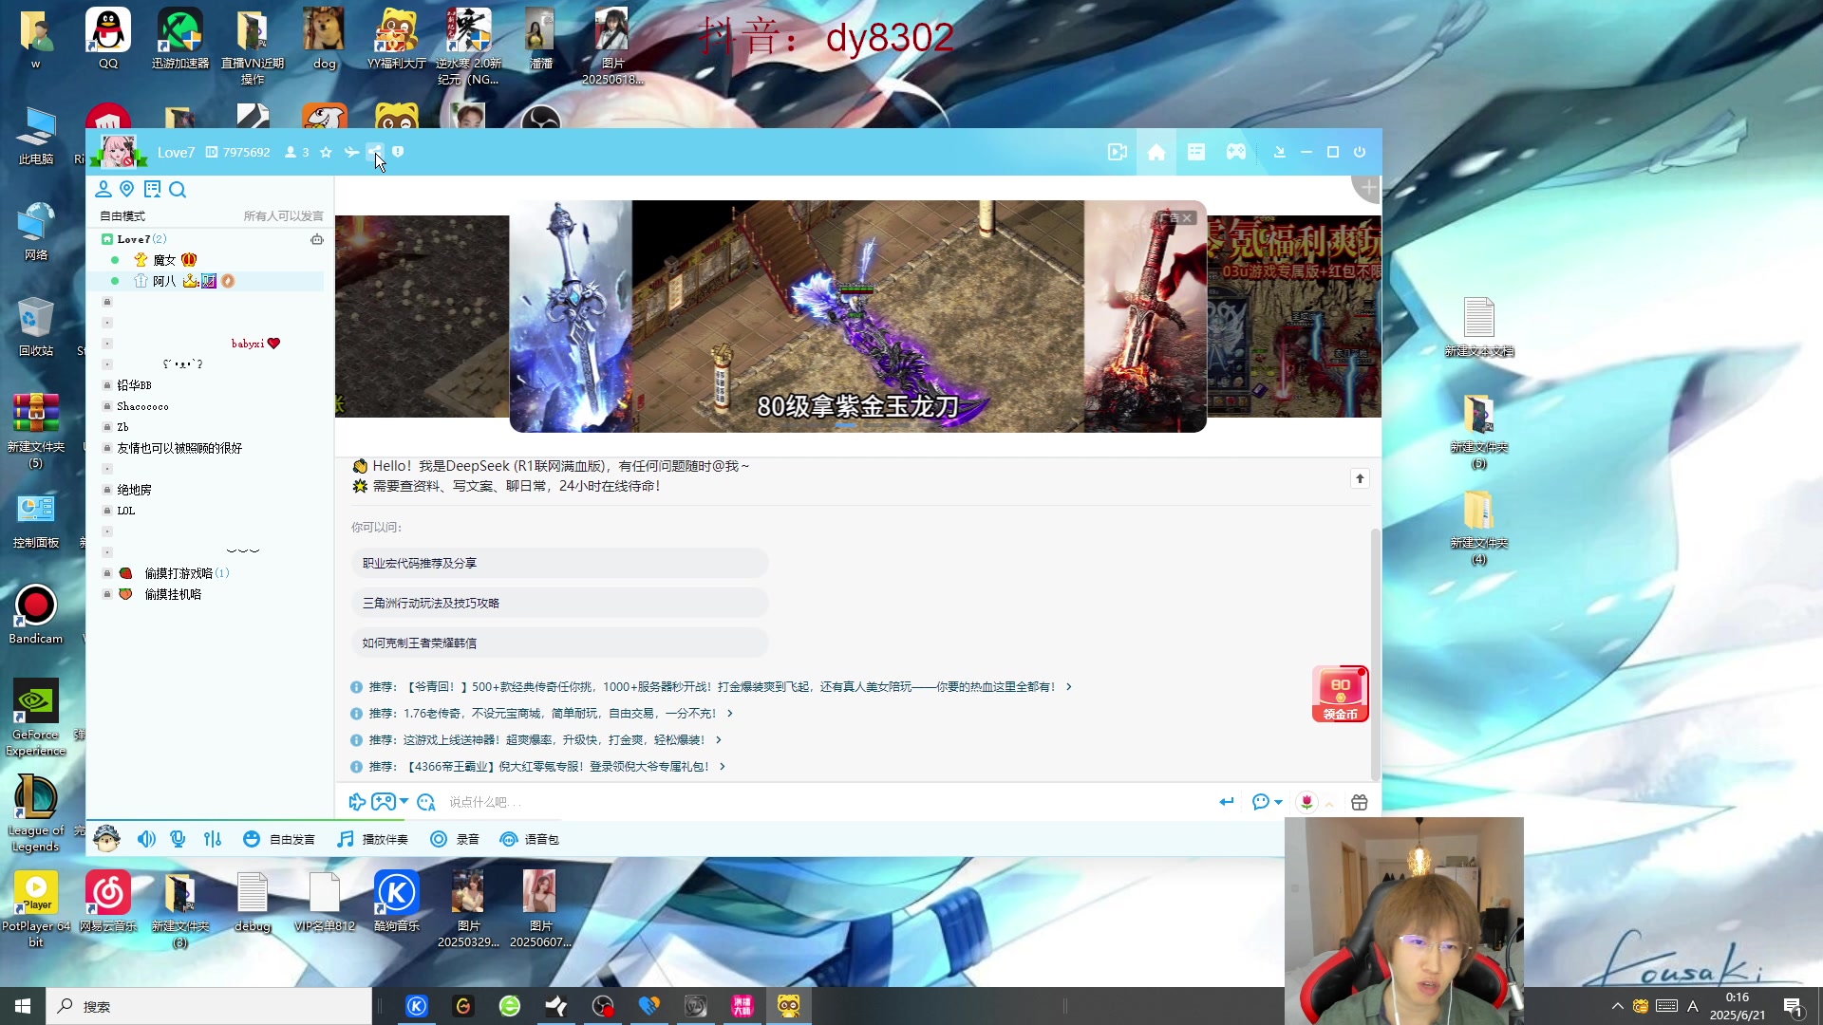
Task: Ask 如何克制王者荣耀韩信 suggestion
Action: [559, 643]
